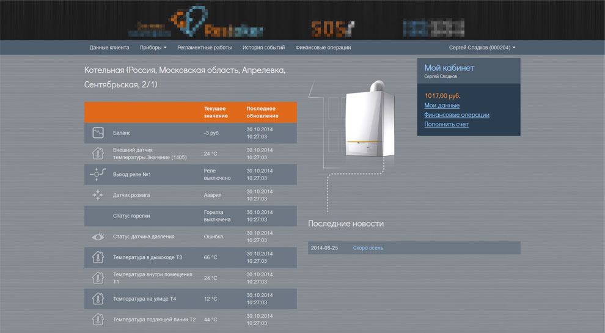Screen dimensions: 605x333
Task: Open the Данные клиента menu item
Action: (109, 48)
